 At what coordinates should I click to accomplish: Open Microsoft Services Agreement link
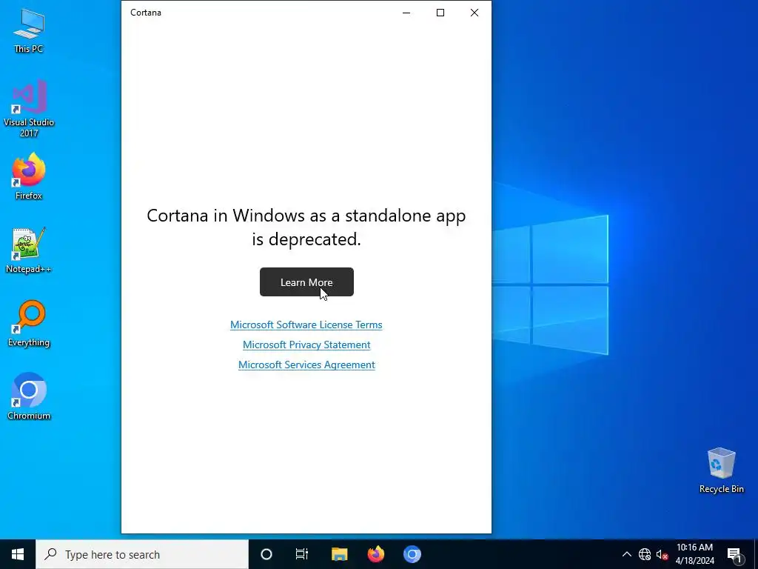tap(306, 365)
